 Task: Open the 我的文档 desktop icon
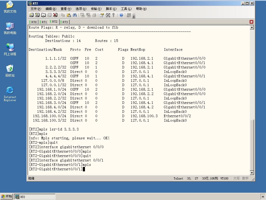pyautogui.click(x=10, y=7)
